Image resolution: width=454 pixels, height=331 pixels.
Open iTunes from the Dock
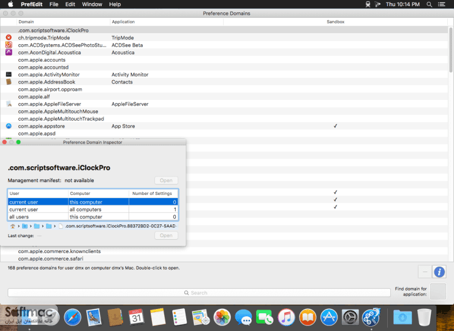pos(286,318)
